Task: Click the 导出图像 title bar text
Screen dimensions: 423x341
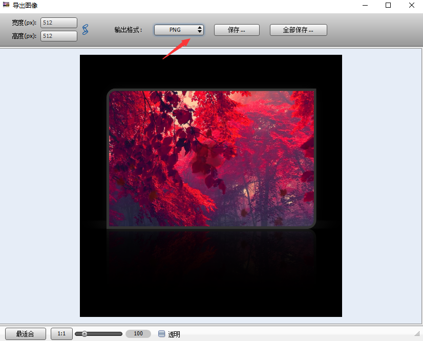Action: coord(24,5)
